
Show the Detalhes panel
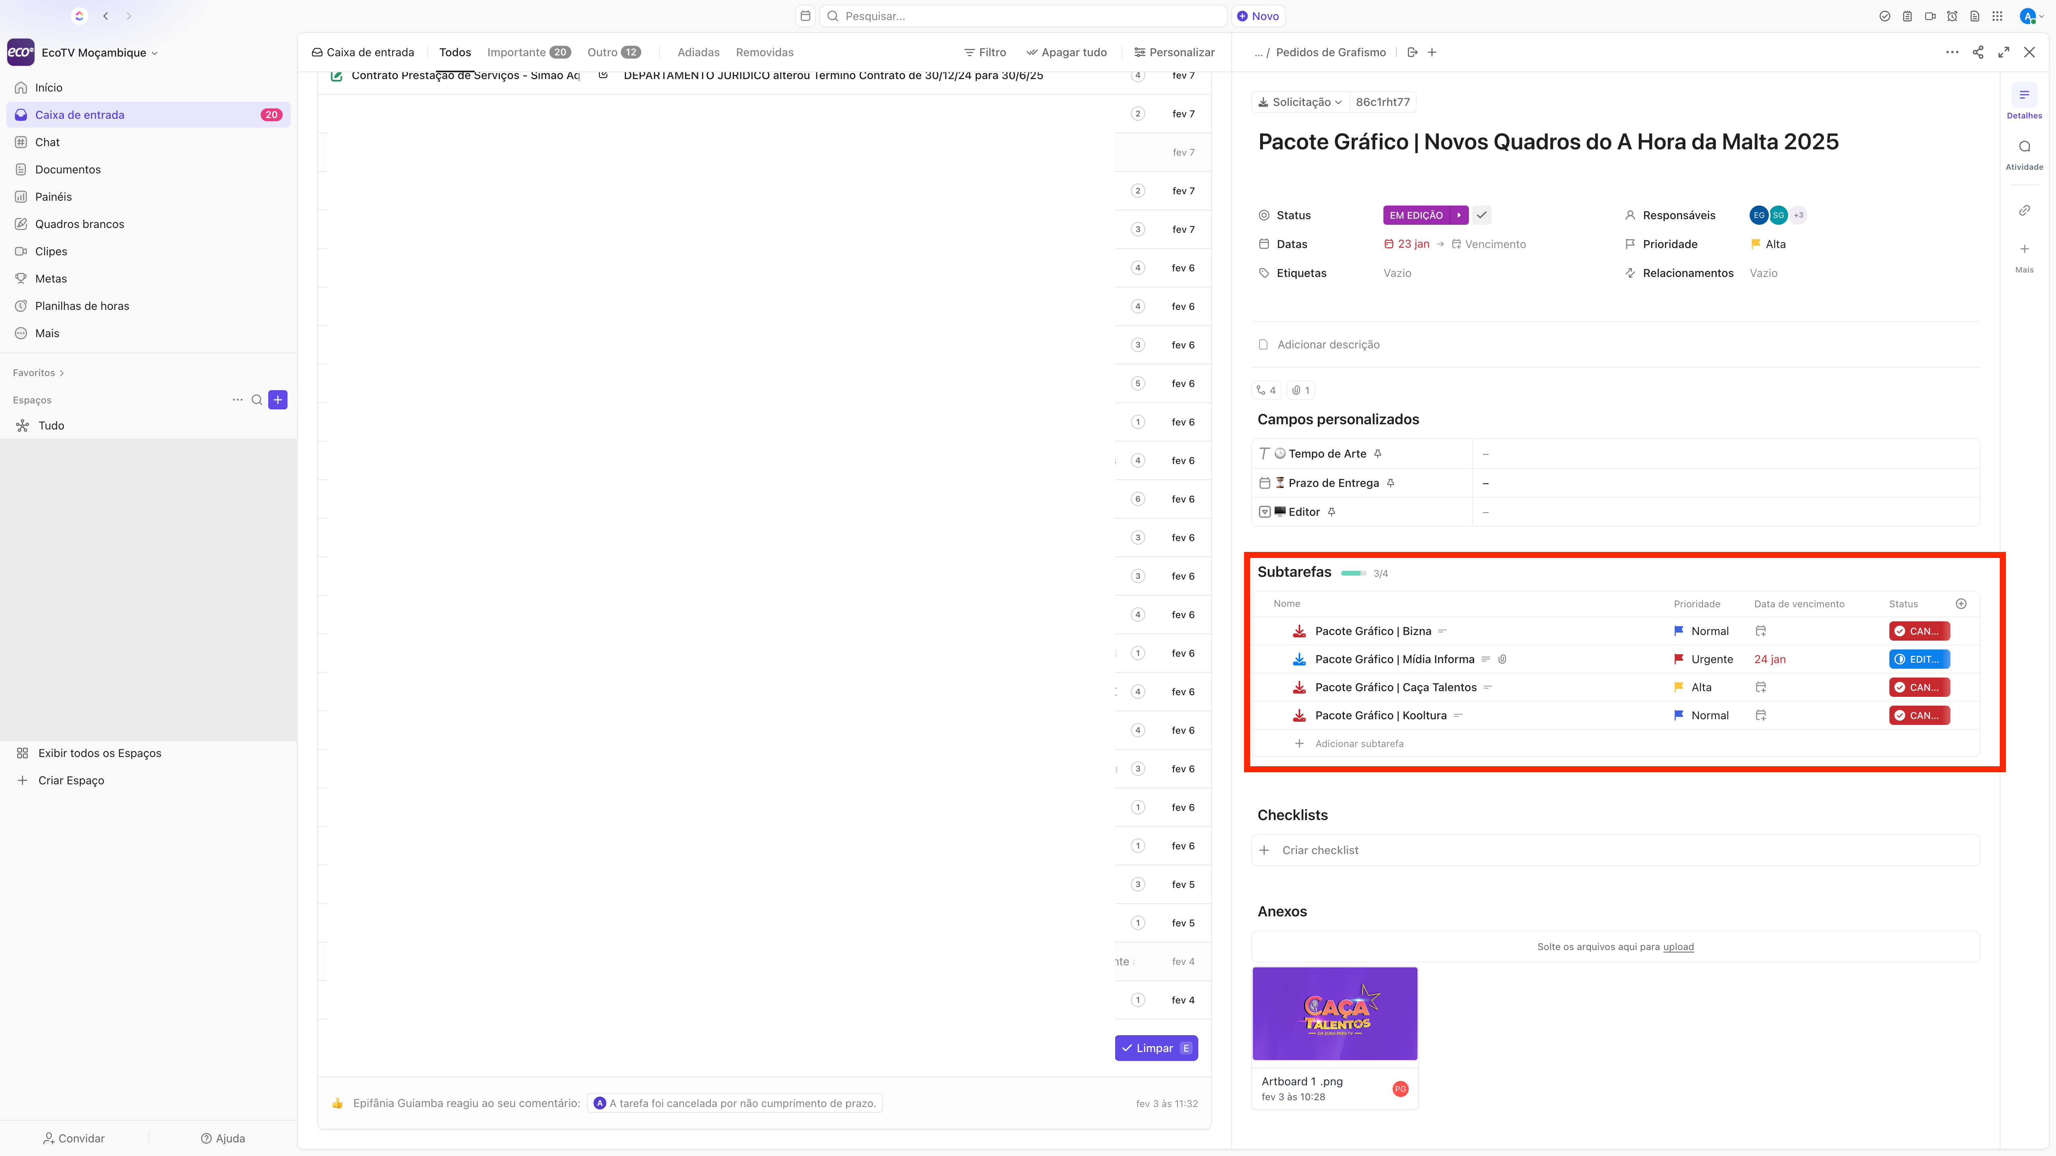(2024, 102)
